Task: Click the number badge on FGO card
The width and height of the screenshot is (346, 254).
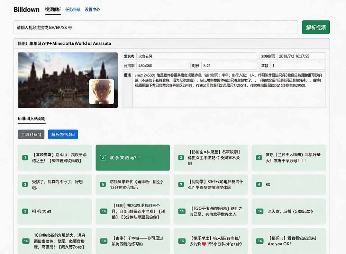Action: click(x=182, y=211)
